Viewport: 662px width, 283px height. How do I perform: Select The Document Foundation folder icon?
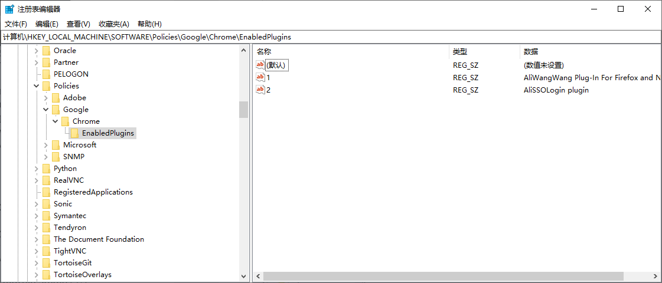(47, 239)
